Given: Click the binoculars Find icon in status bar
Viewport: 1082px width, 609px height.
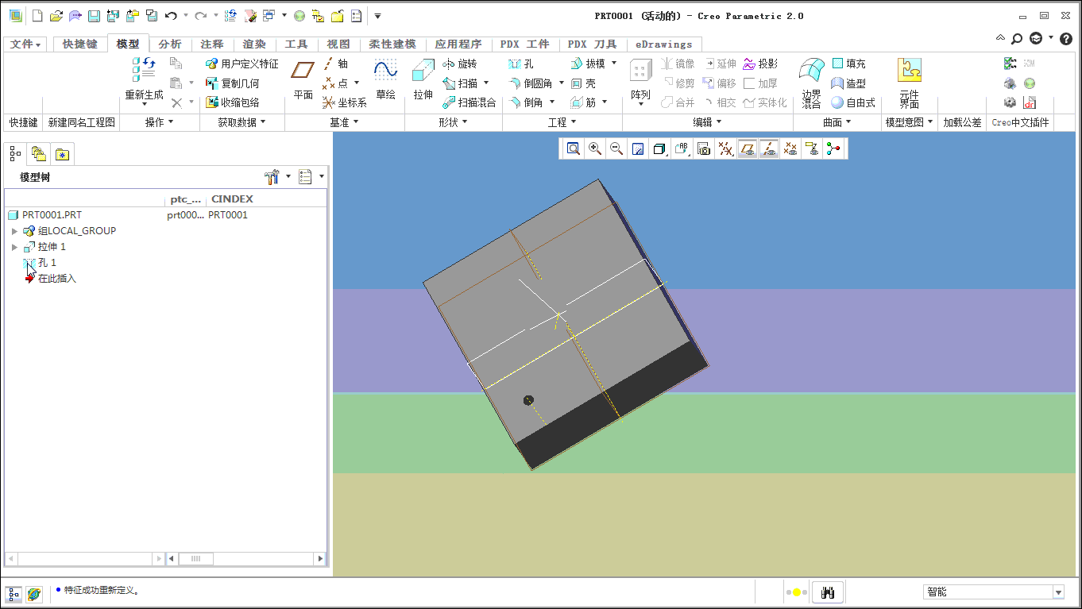Looking at the screenshot, I should point(827,592).
